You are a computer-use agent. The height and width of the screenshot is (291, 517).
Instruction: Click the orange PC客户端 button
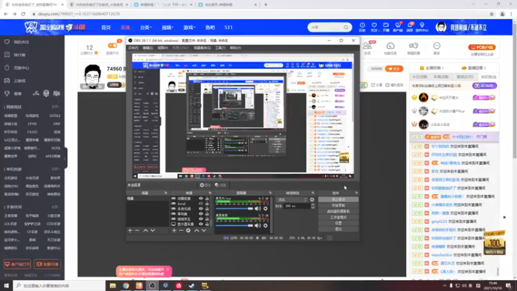481,47
